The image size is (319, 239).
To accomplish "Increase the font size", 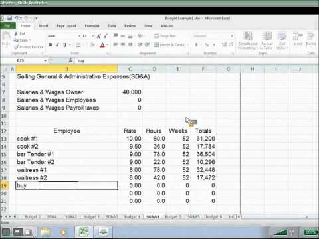I will [x=99, y=36].
